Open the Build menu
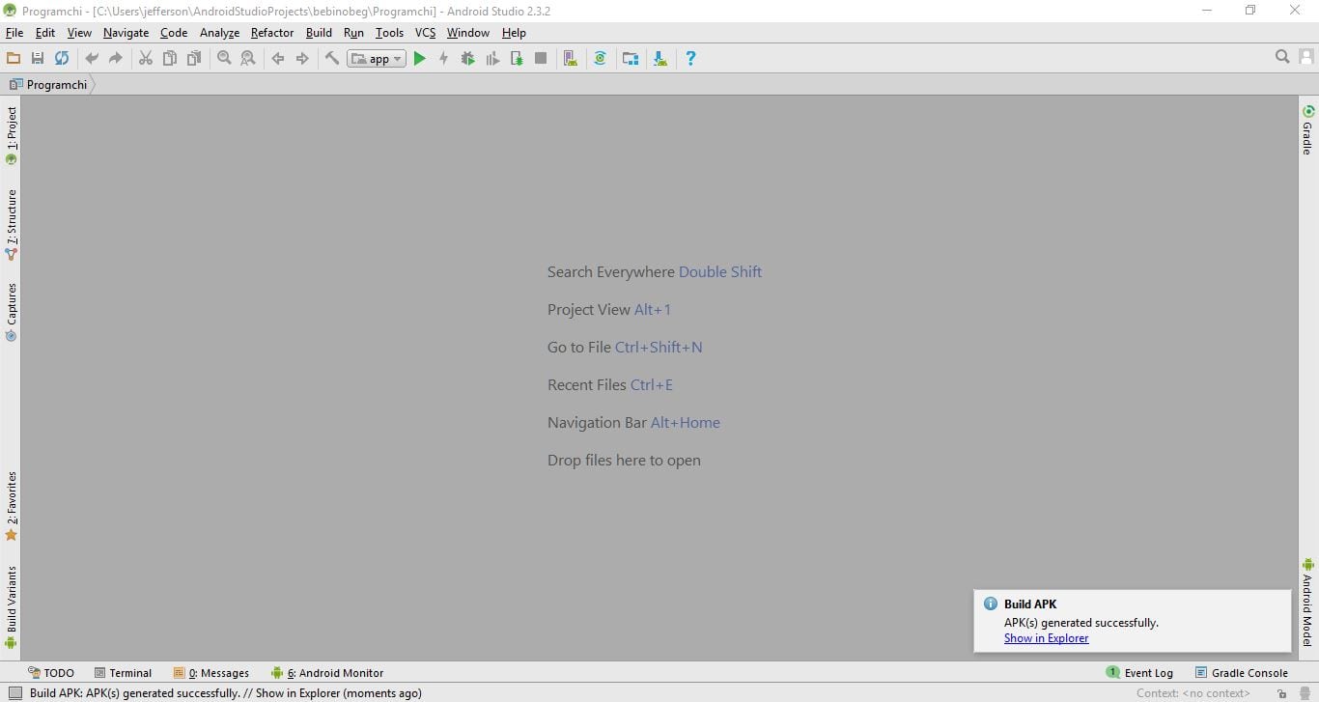 coord(319,33)
